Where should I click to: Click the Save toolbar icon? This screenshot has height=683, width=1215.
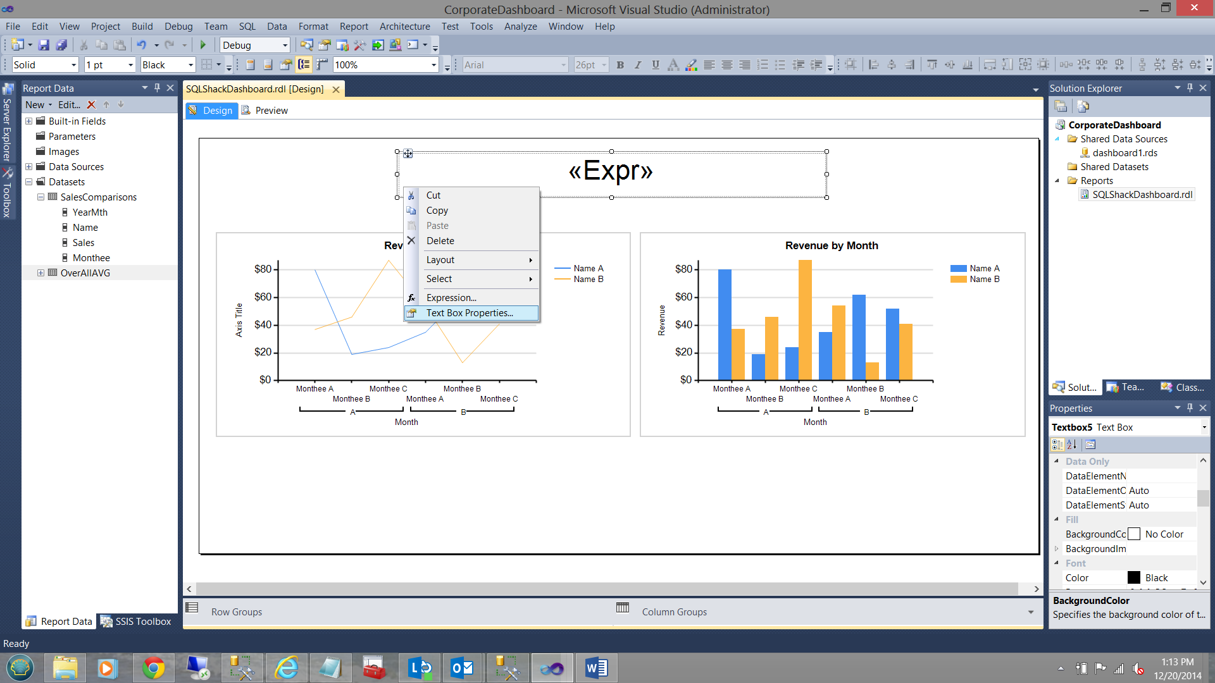(x=44, y=45)
